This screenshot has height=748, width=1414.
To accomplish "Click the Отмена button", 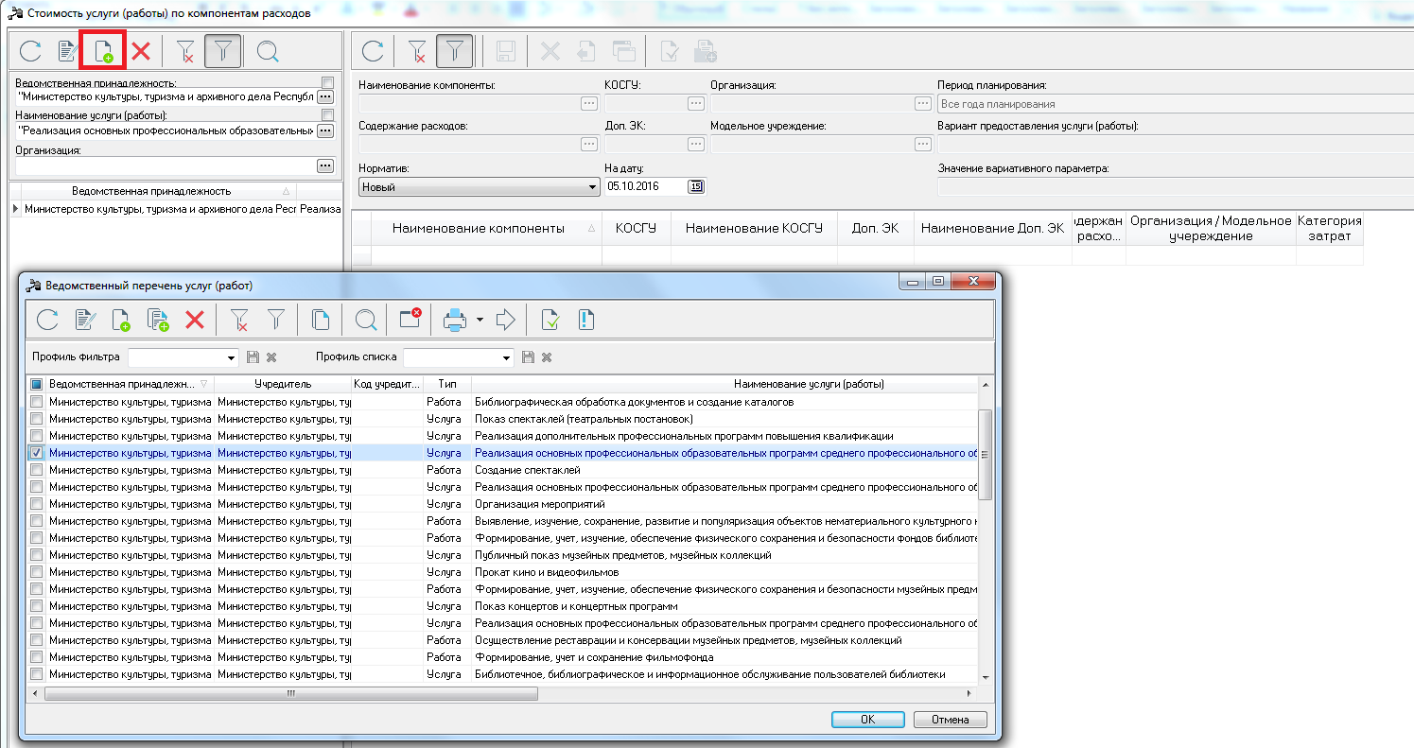I will pos(950,719).
